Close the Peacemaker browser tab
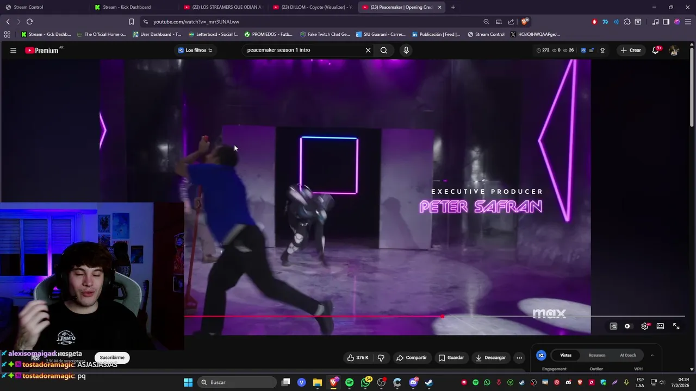 [439, 7]
